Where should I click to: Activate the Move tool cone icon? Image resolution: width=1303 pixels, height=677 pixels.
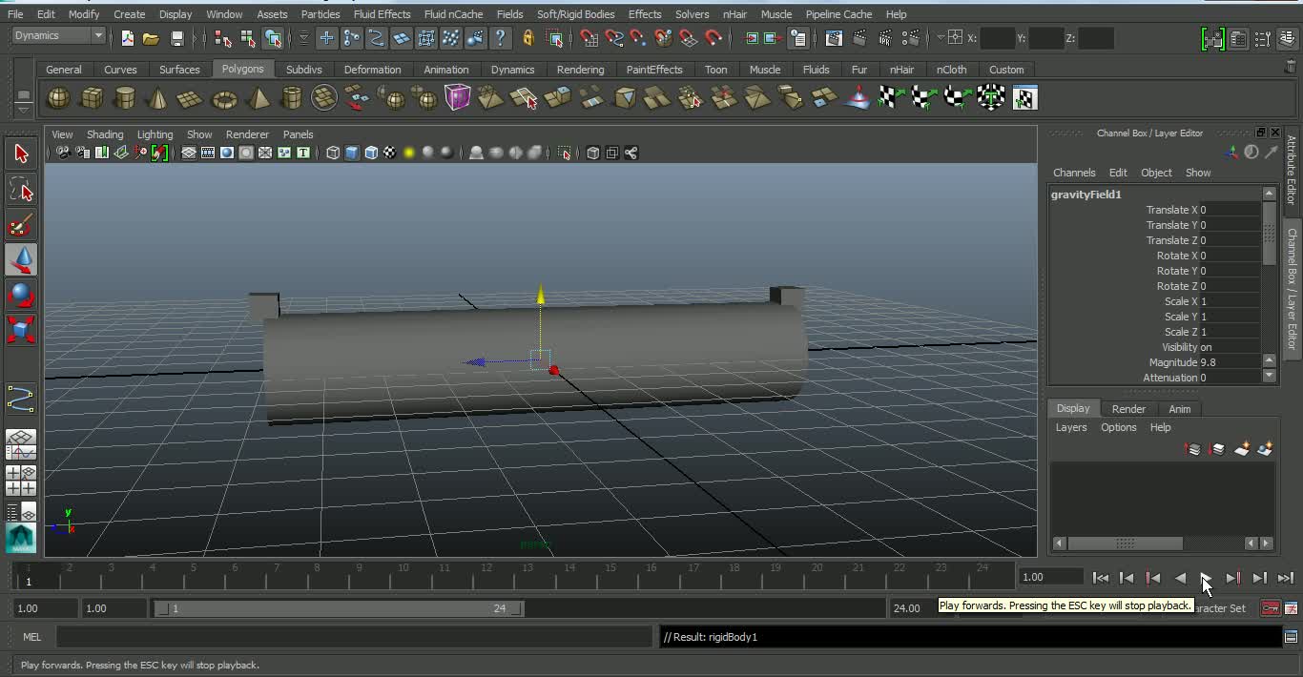(x=21, y=259)
